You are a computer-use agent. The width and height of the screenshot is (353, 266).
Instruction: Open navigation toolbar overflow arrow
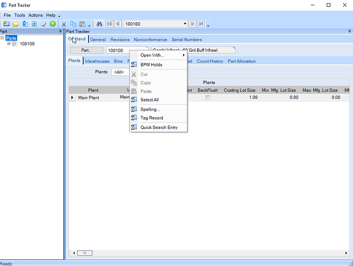(x=208, y=26)
